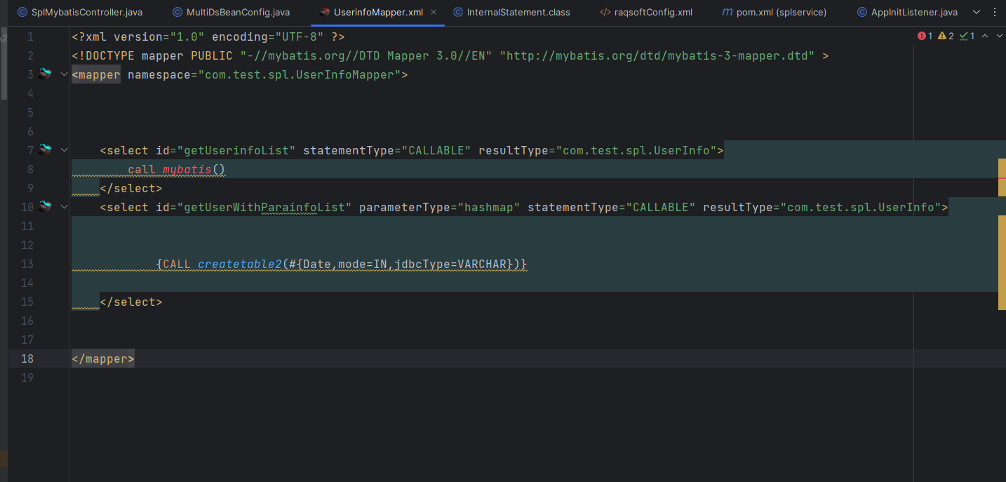Click line number 18 in the gutter
The height and width of the screenshot is (482, 1006).
[27, 359]
